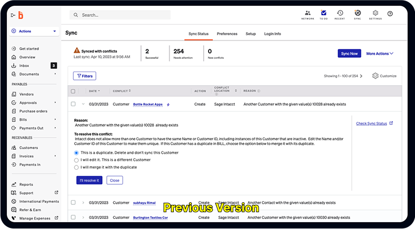This screenshot has height=229, width=415.
Task: Open Inbox in sidebar
Action: coord(24,66)
